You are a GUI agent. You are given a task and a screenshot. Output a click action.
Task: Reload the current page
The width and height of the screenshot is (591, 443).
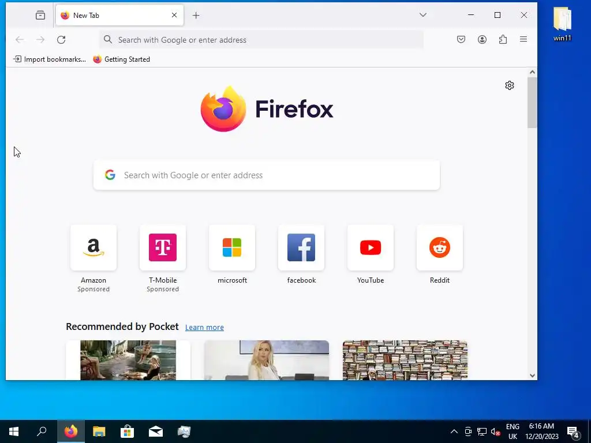(61, 40)
